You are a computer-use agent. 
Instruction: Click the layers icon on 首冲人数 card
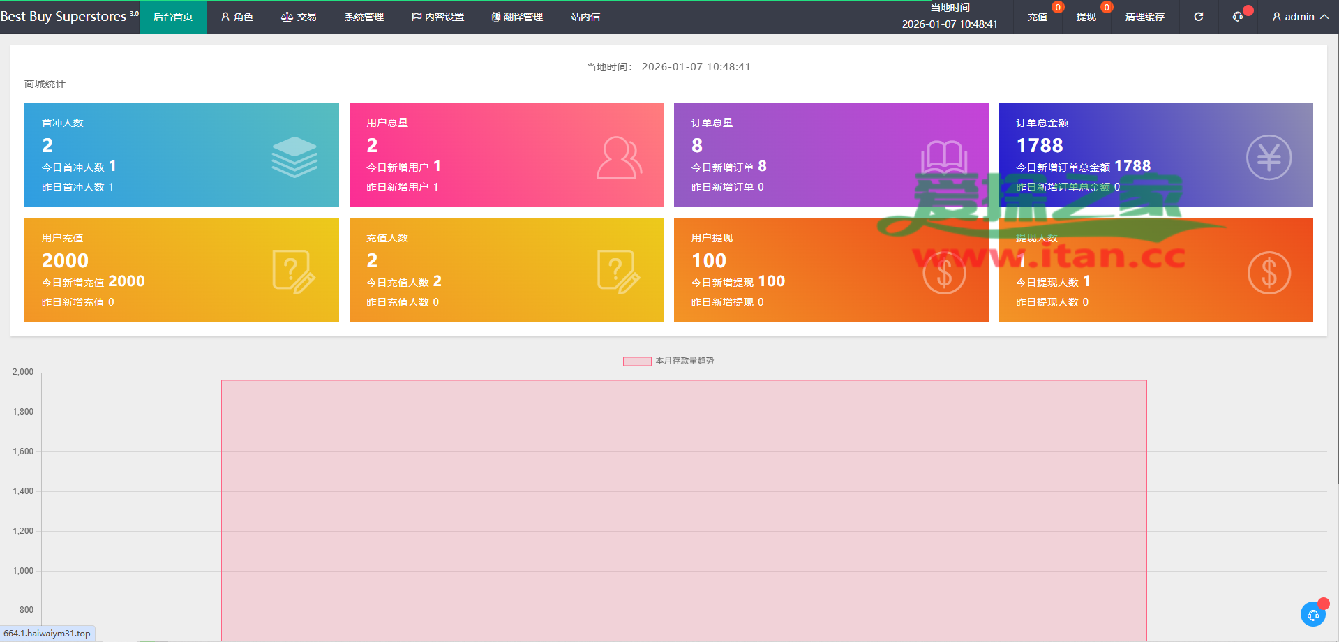click(294, 157)
